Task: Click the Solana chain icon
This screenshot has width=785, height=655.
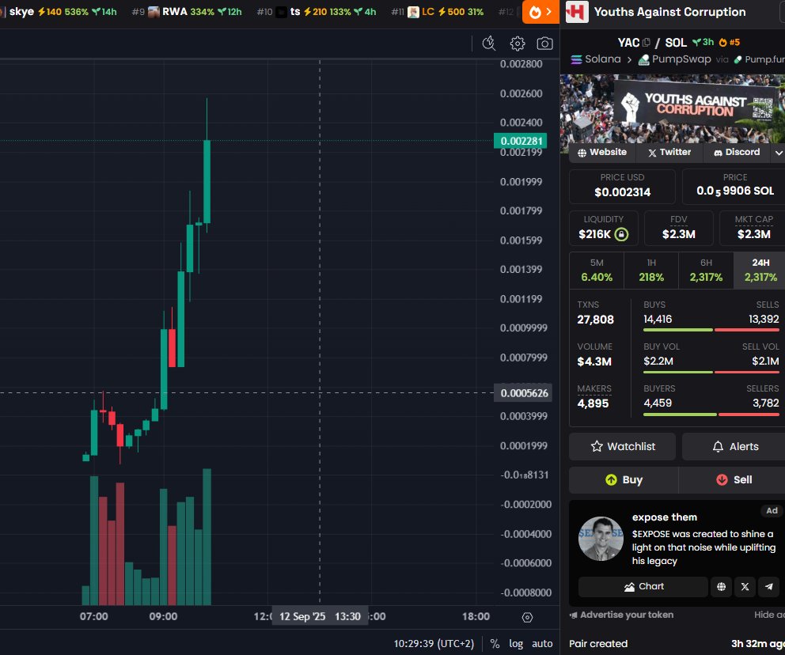Action: pyautogui.click(x=577, y=59)
